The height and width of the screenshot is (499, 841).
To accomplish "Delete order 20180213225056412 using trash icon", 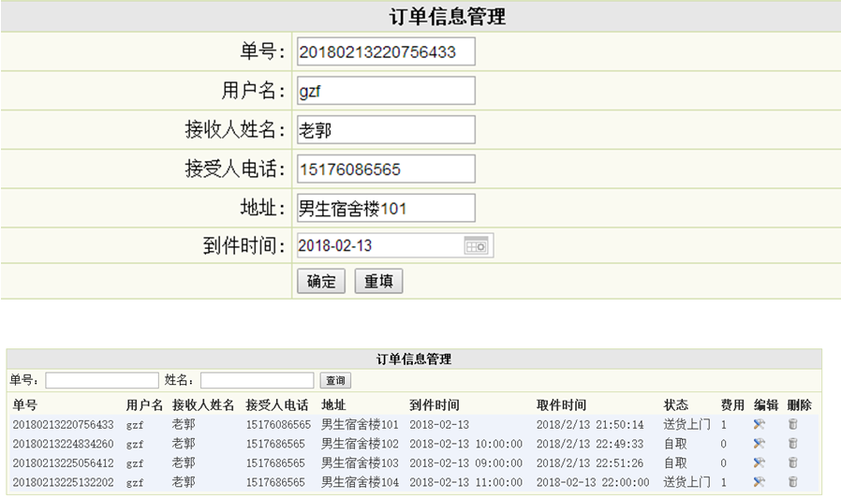I will pos(792,462).
